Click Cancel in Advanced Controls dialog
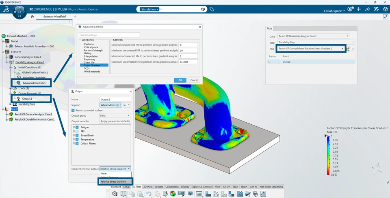 click(x=194, y=80)
